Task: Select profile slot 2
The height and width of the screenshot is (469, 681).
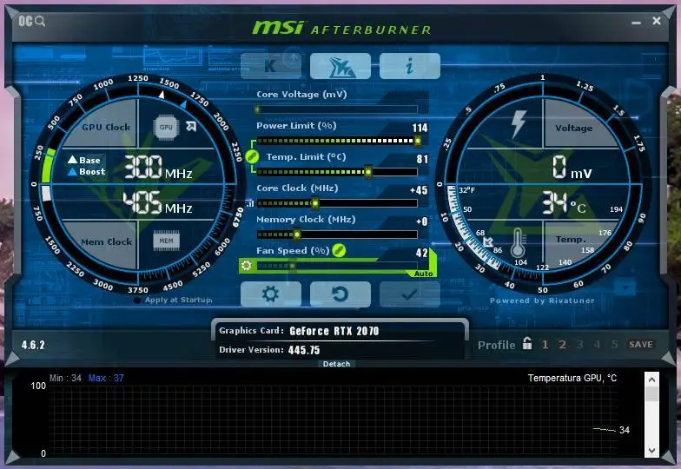Action: click(x=563, y=344)
